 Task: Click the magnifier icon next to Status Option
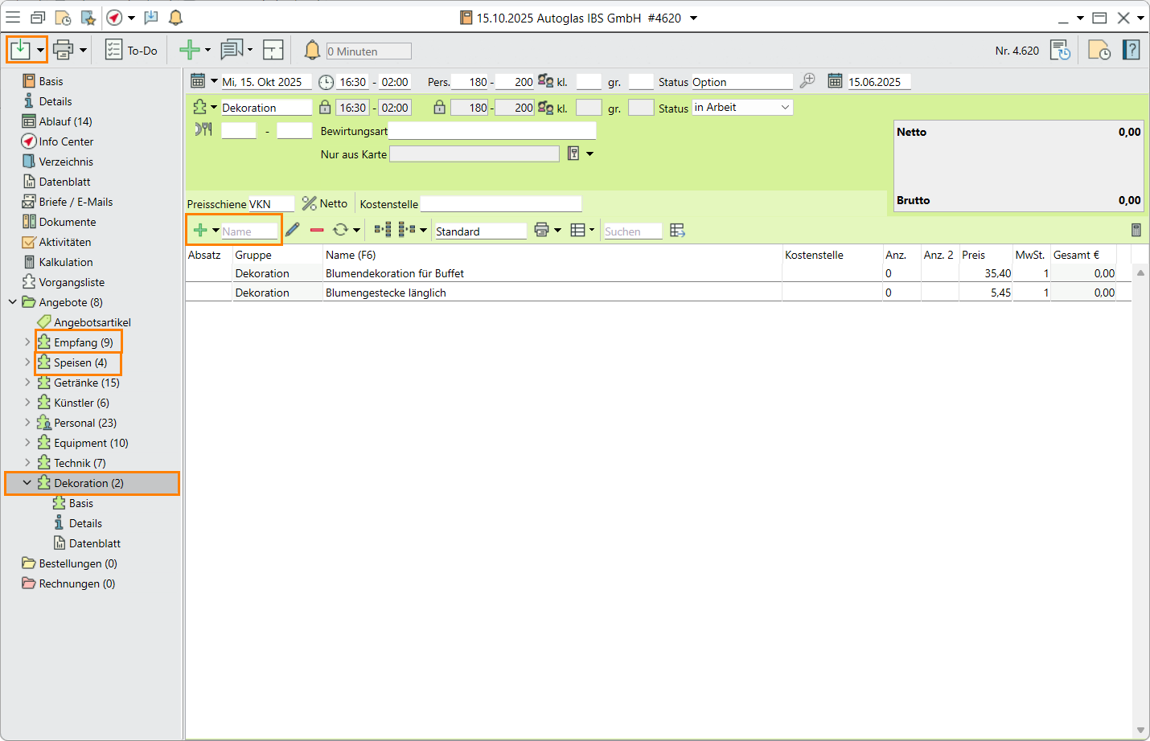(807, 81)
